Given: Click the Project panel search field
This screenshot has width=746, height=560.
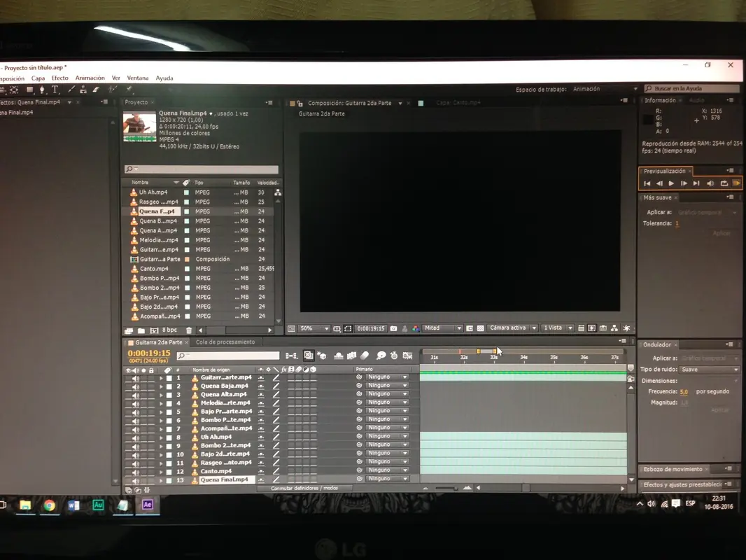Looking at the screenshot, I should point(202,169).
